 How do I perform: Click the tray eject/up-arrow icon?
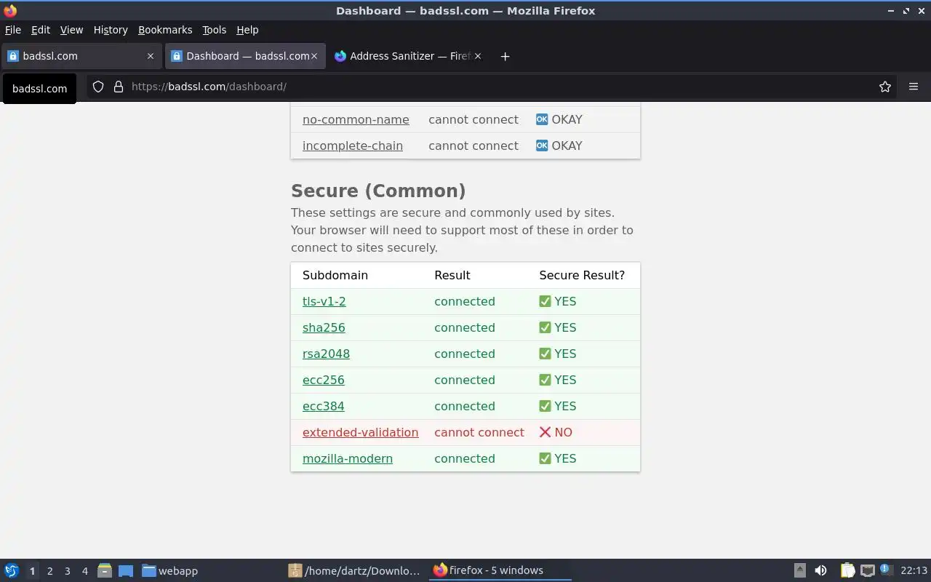click(799, 570)
